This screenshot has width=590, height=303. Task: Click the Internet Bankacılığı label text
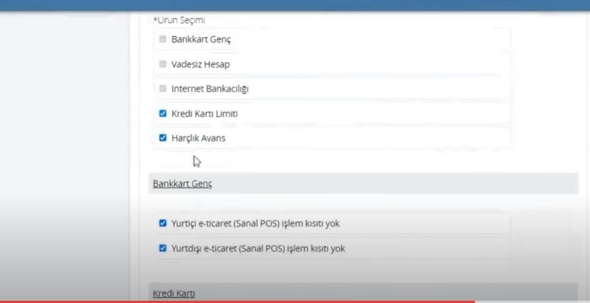point(210,89)
